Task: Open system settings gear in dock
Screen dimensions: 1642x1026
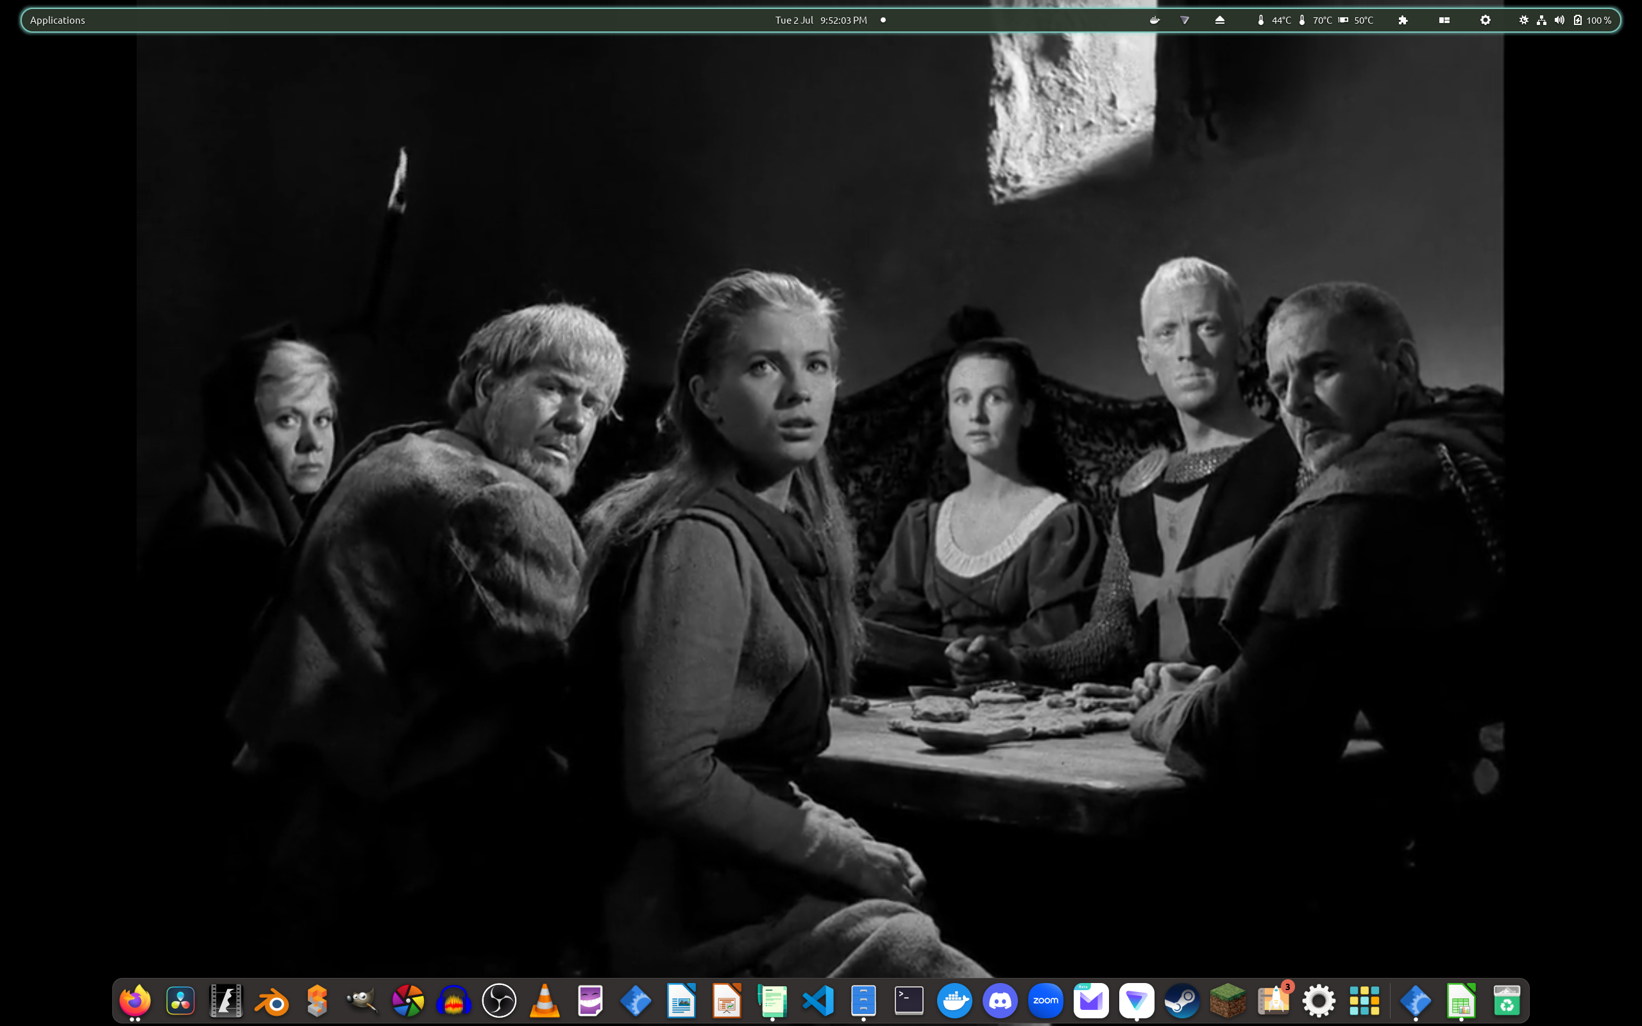Action: click(x=1319, y=1000)
